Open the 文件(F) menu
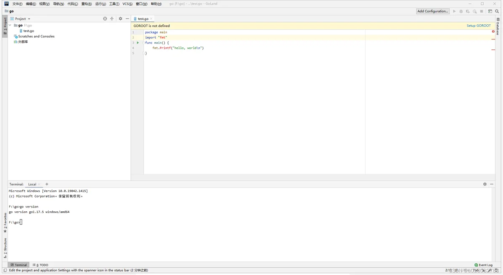 (x=17, y=4)
